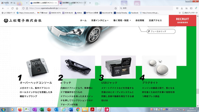The width and height of the screenshot is (199, 112).
Task: Open Internet Explorer from the taskbar
Action: tap(64, 110)
